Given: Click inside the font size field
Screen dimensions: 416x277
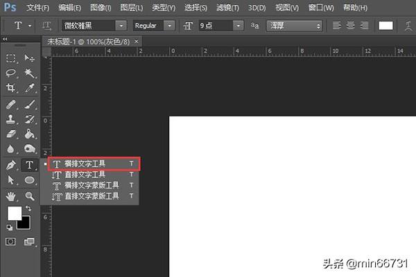Looking at the screenshot, I should [216, 26].
